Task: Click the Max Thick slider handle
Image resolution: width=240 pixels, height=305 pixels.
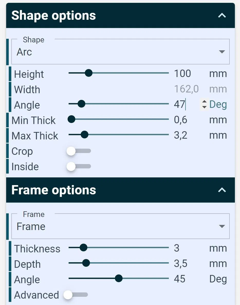Action: pos(85,135)
